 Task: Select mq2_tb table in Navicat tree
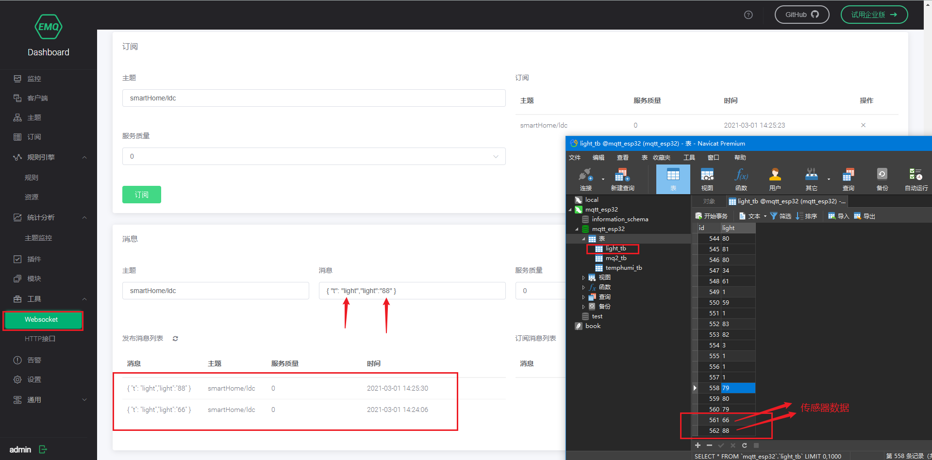point(616,258)
